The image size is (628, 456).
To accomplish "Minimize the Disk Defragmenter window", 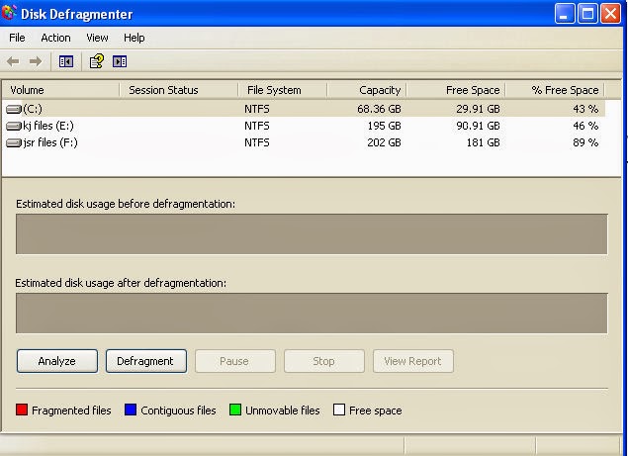I will coord(565,13).
